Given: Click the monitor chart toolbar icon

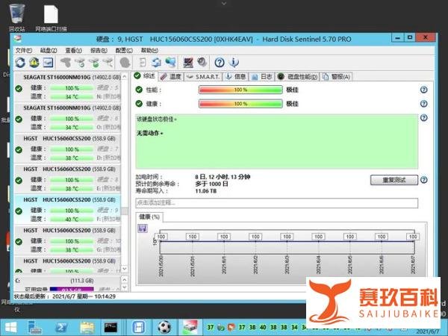Looking at the screenshot, I should 188,62.
